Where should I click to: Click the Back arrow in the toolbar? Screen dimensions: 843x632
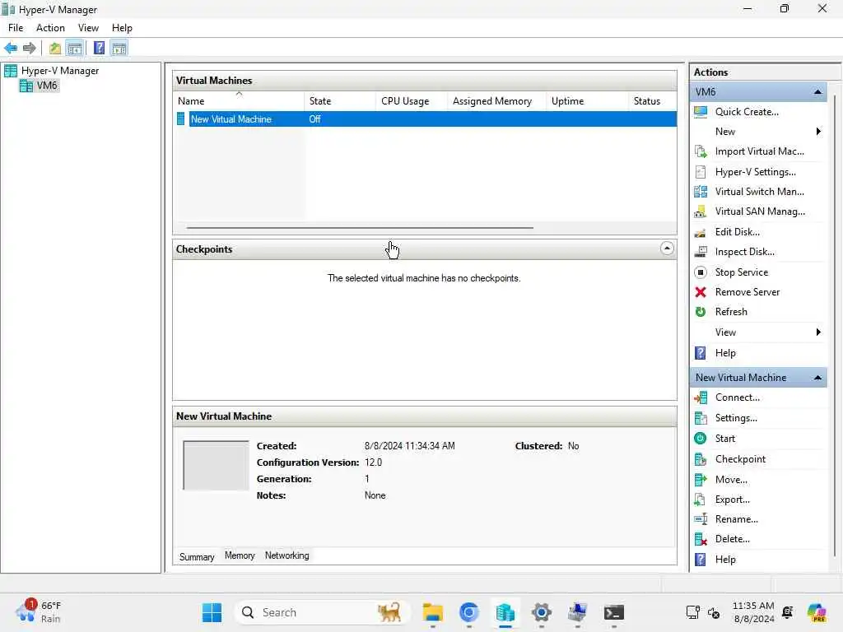(x=11, y=49)
